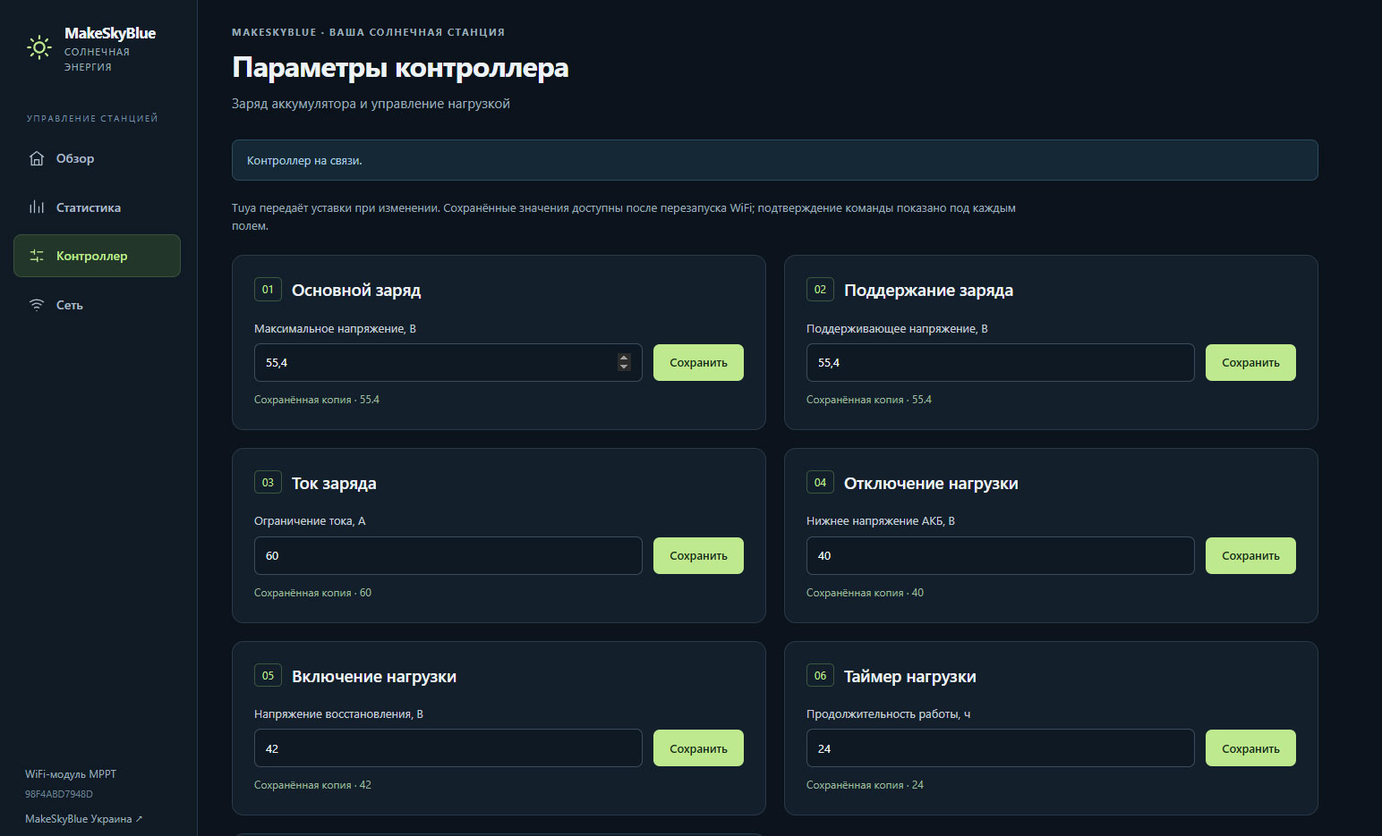This screenshot has width=1382, height=836.
Task: Open the MakeSkyBlue Украина external link
Action: click(83, 819)
